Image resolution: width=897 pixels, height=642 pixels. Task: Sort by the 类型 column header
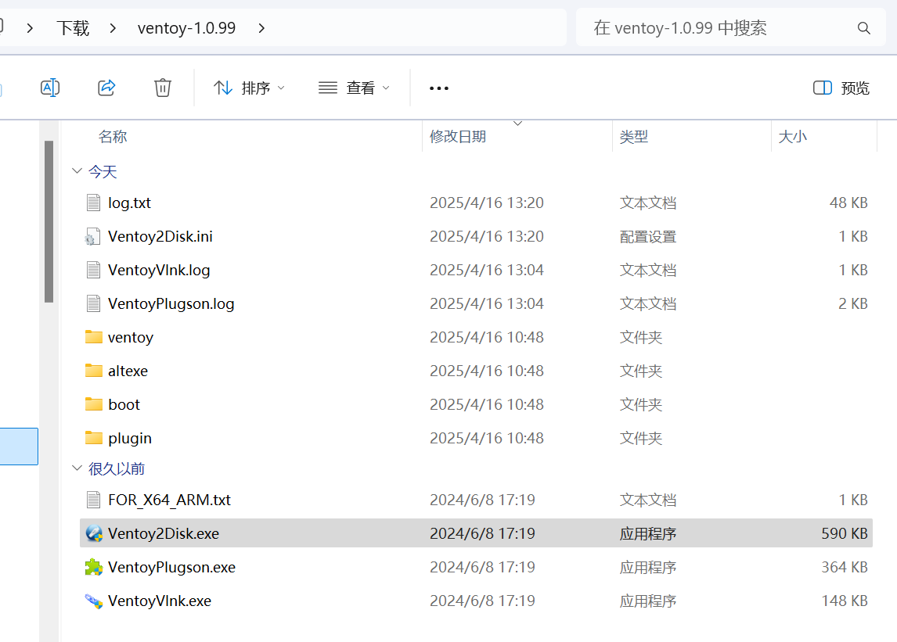point(634,137)
